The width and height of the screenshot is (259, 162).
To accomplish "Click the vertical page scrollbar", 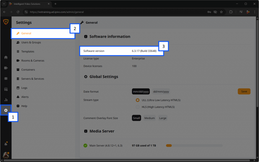I will click(x=257, y=63).
